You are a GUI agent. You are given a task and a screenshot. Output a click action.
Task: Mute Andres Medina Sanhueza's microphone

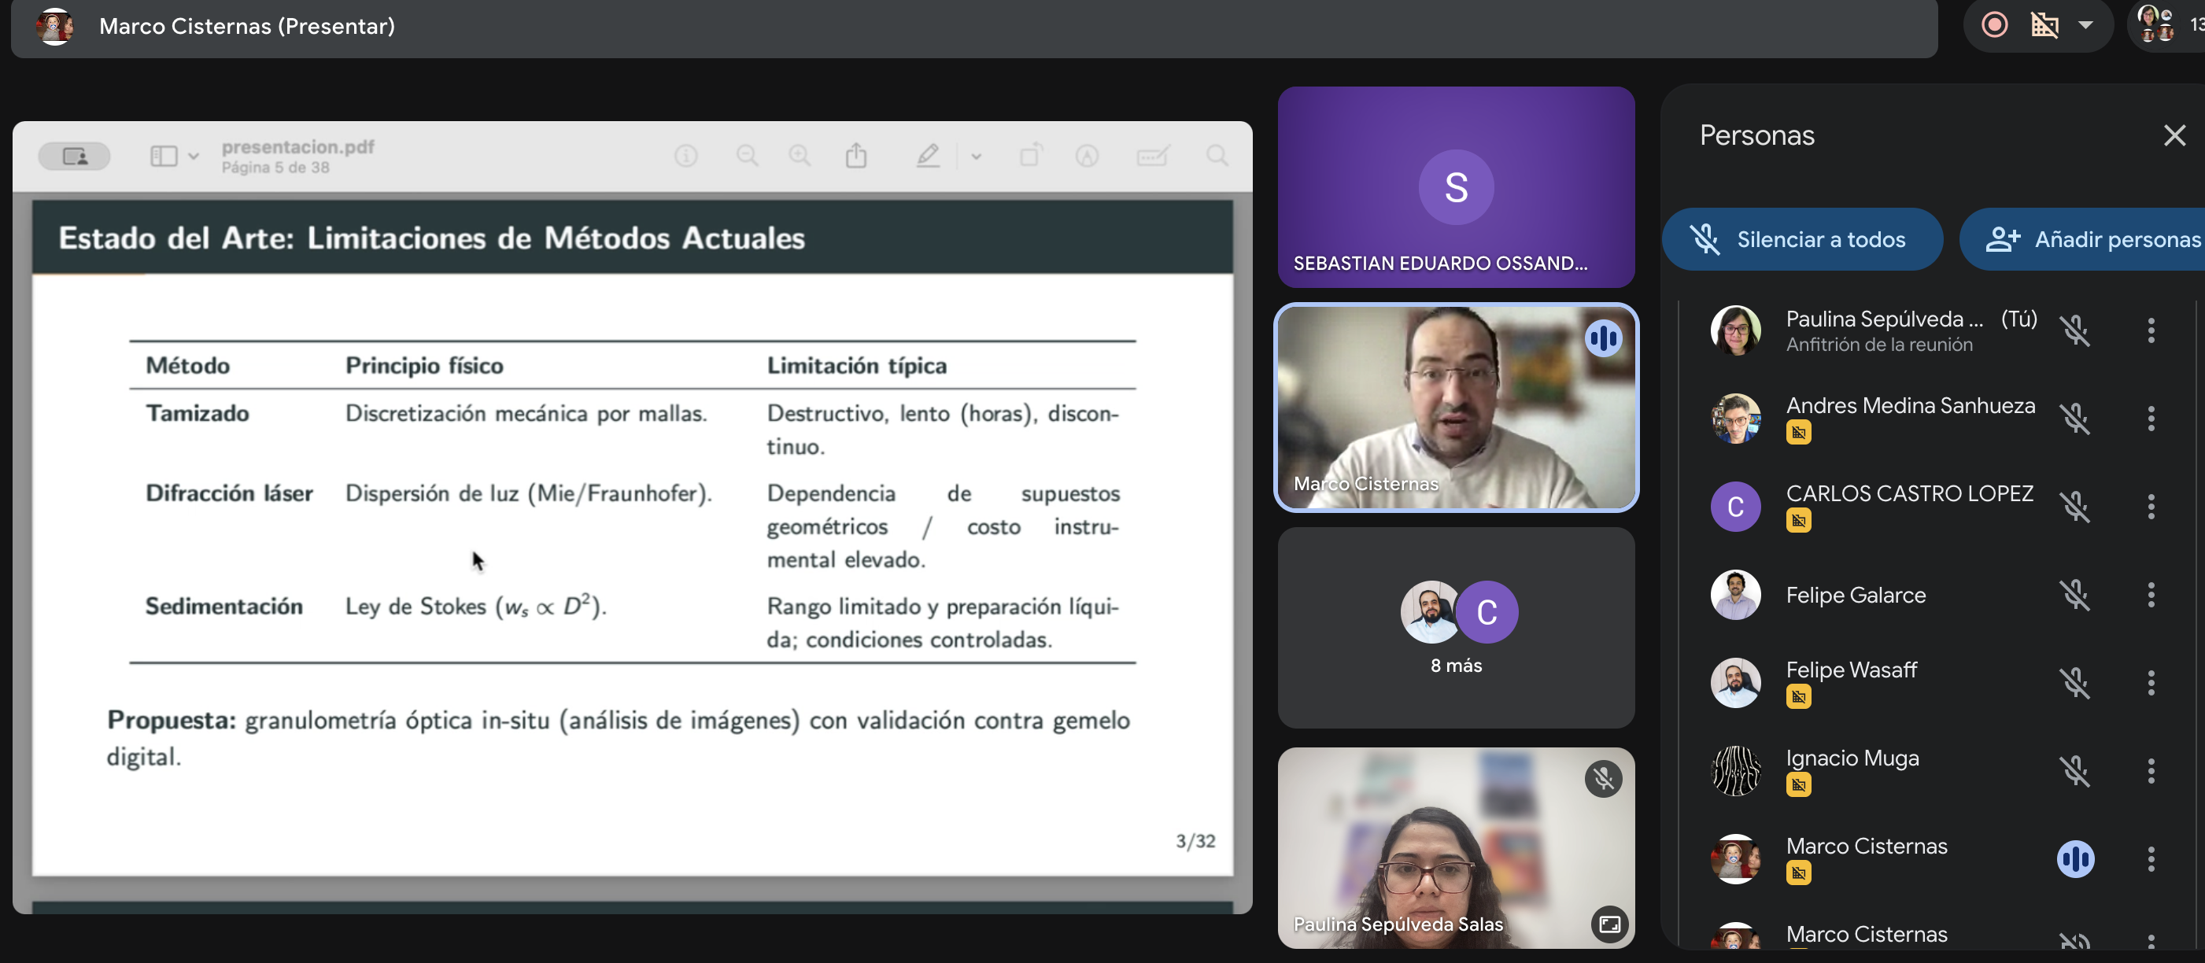(2074, 419)
